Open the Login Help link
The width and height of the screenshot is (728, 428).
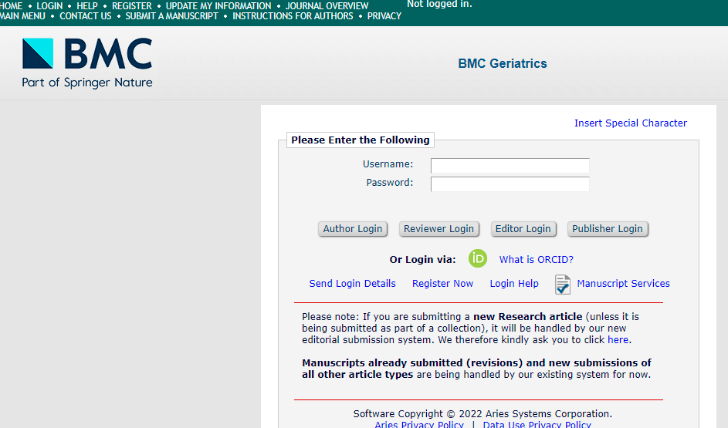click(514, 284)
